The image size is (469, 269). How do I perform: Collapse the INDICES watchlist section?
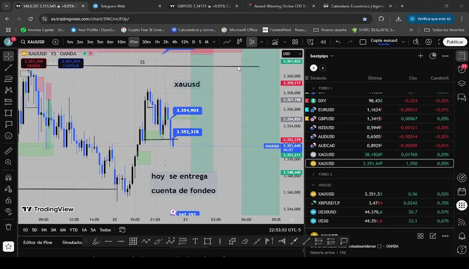(313, 185)
